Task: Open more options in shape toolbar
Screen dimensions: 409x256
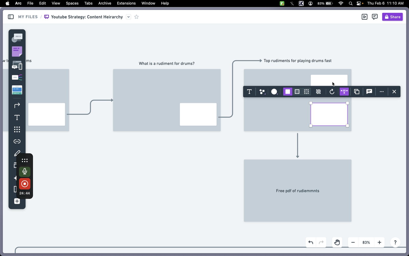Action: pyautogui.click(x=382, y=92)
